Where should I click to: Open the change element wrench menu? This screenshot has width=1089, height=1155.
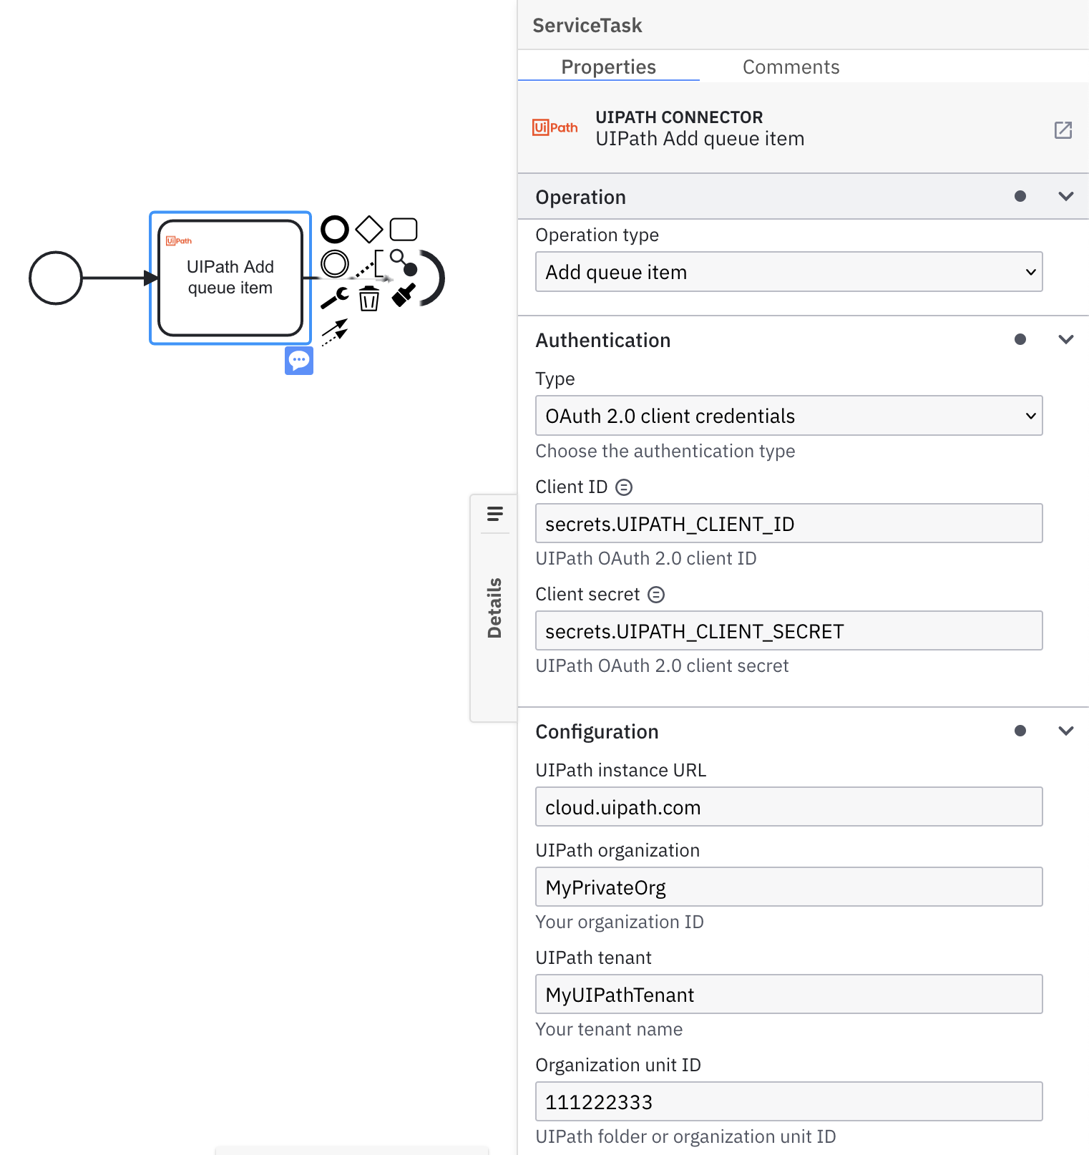(334, 298)
